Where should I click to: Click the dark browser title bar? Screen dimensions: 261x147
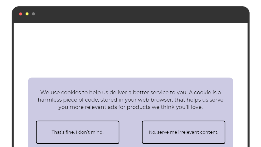pyautogui.click(x=130, y=14)
